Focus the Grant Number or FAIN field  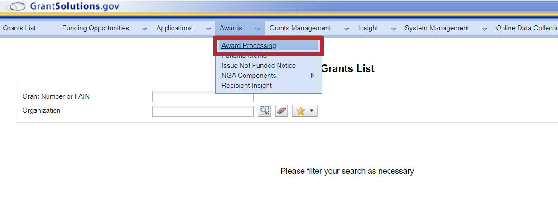click(202, 97)
